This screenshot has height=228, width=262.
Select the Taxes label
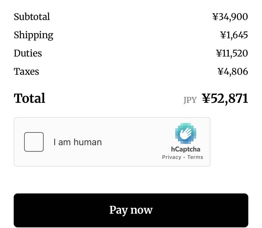[26, 71]
